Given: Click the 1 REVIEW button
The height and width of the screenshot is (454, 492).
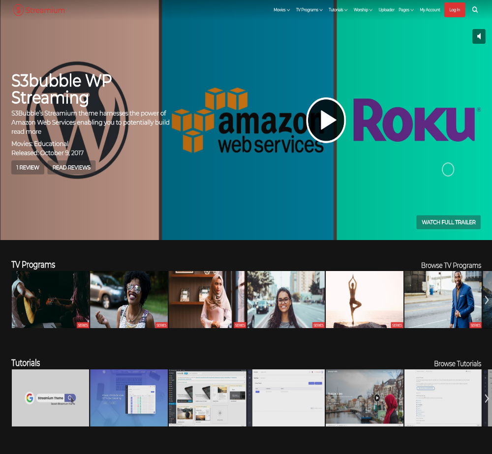Looking at the screenshot, I should coord(28,167).
